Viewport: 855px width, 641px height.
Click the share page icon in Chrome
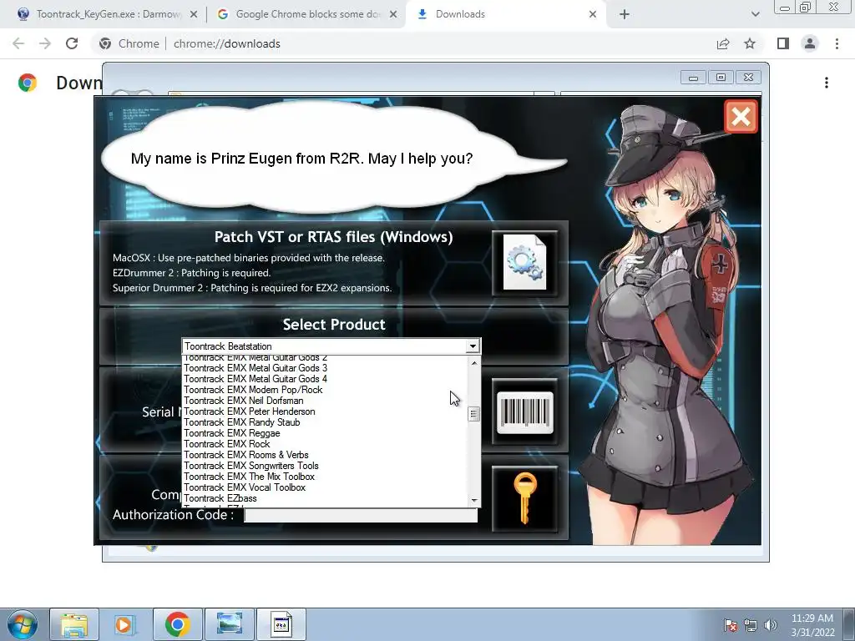723,43
